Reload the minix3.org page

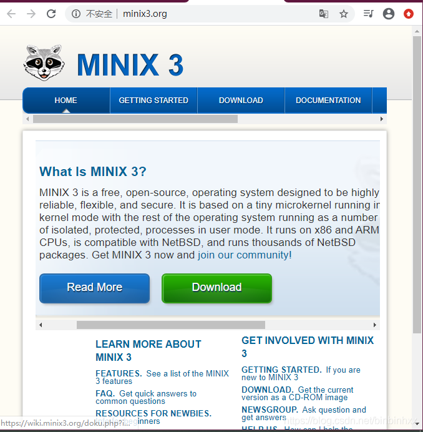pyautogui.click(x=51, y=14)
